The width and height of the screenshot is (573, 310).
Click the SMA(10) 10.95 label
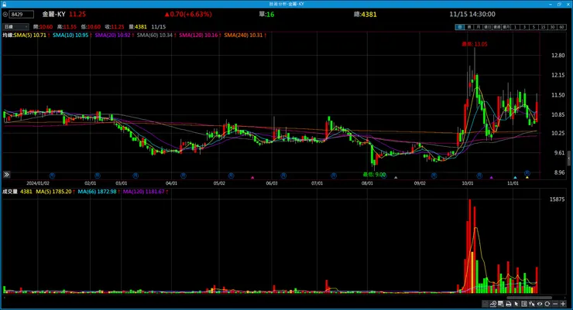point(70,35)
